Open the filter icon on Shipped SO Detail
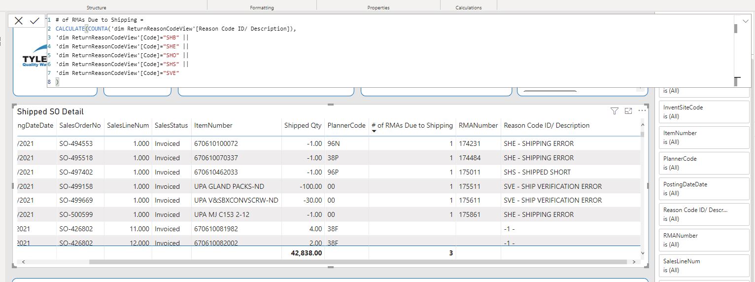755x282 pixels. [x=614, y=111]
